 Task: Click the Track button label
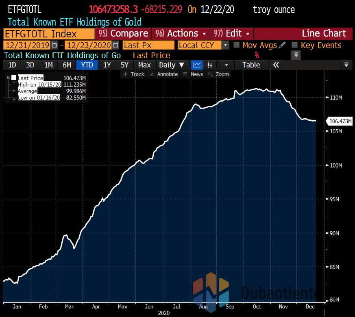tap(137, 74)
